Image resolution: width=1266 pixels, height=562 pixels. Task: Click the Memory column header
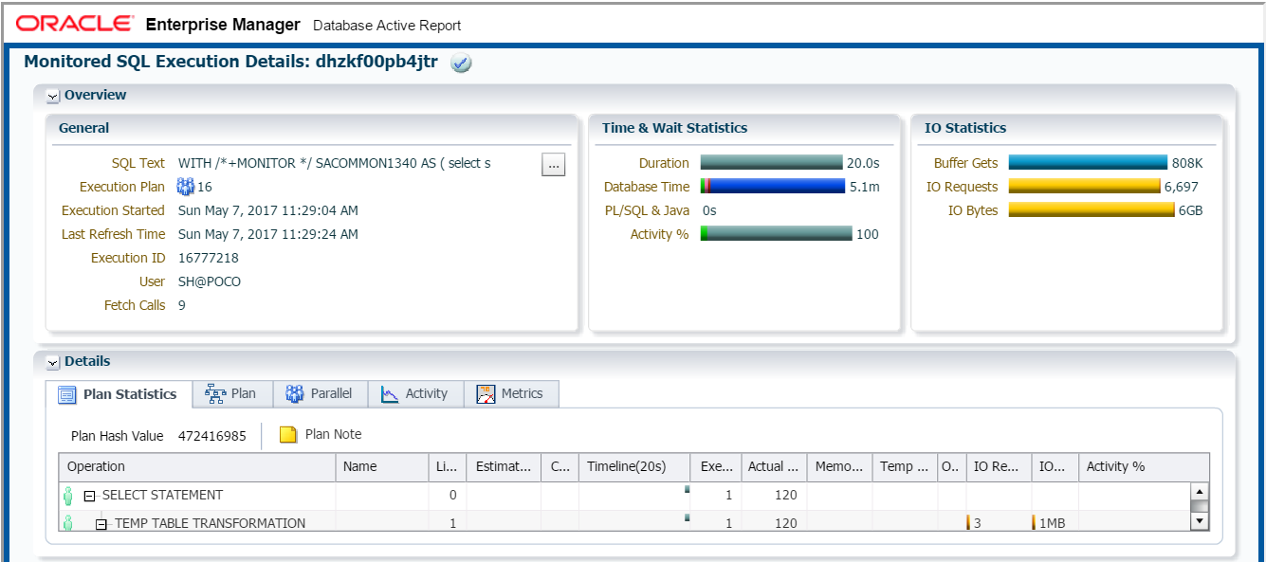point(839,467)
